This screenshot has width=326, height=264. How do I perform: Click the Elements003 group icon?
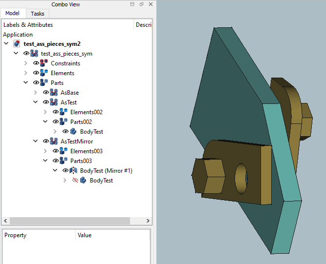64,151
